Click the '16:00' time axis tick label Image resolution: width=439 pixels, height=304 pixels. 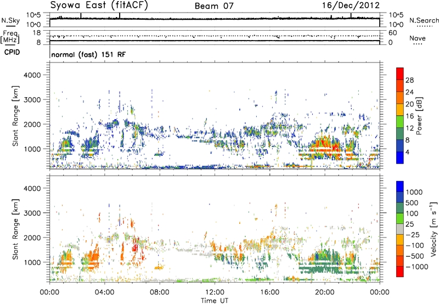270,292
